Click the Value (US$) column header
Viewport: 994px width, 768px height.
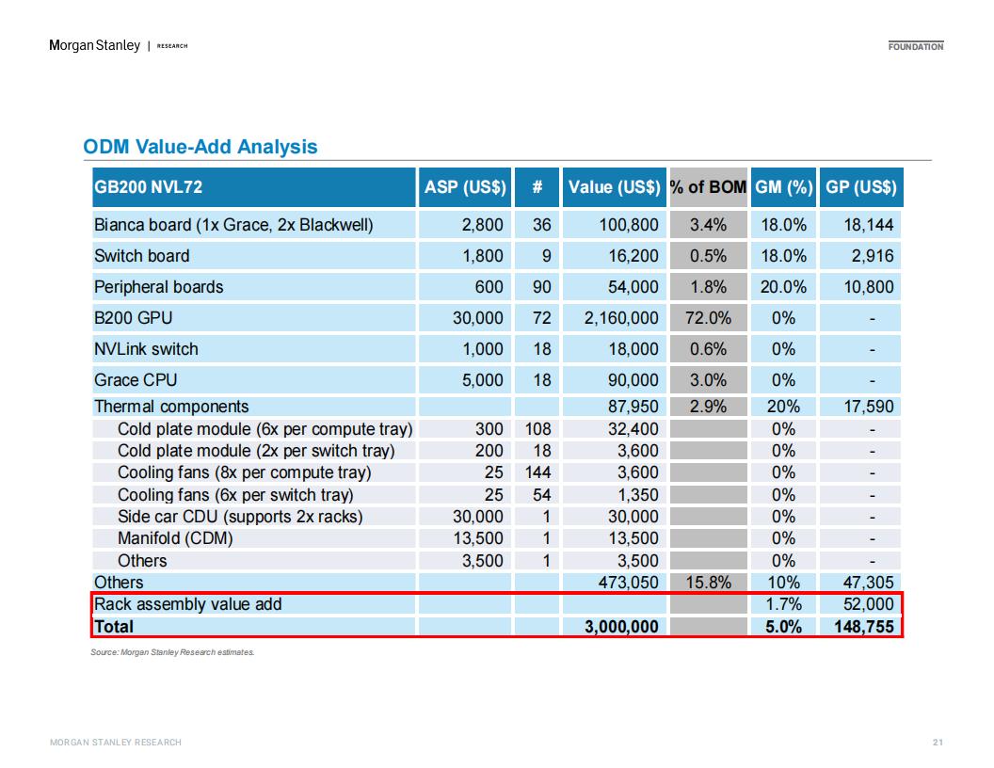tap(615, 187)
